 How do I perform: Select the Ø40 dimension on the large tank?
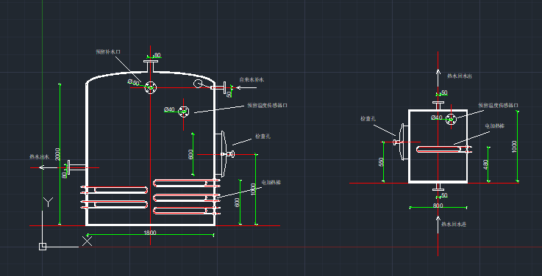[169, 109]
